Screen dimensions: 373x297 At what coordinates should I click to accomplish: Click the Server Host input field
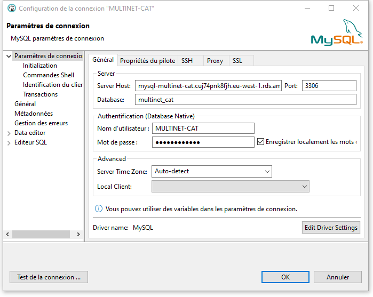[208, 86]
